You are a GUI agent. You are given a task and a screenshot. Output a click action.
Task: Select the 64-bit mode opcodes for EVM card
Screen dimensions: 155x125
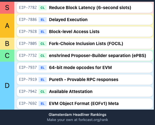[x=85, y=68]
